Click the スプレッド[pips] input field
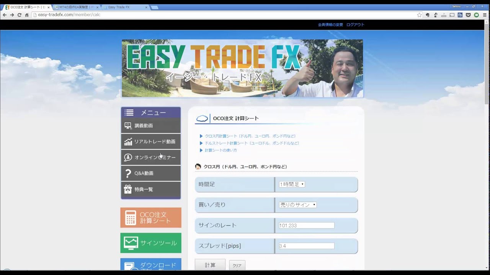This screenshot has height=275, width=490. point(307,246)
